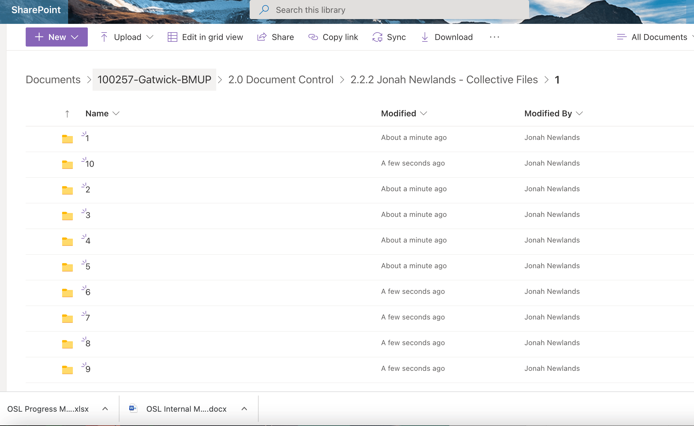Open the toolbar's three-dots overflow menu

(x=495, y=37)
